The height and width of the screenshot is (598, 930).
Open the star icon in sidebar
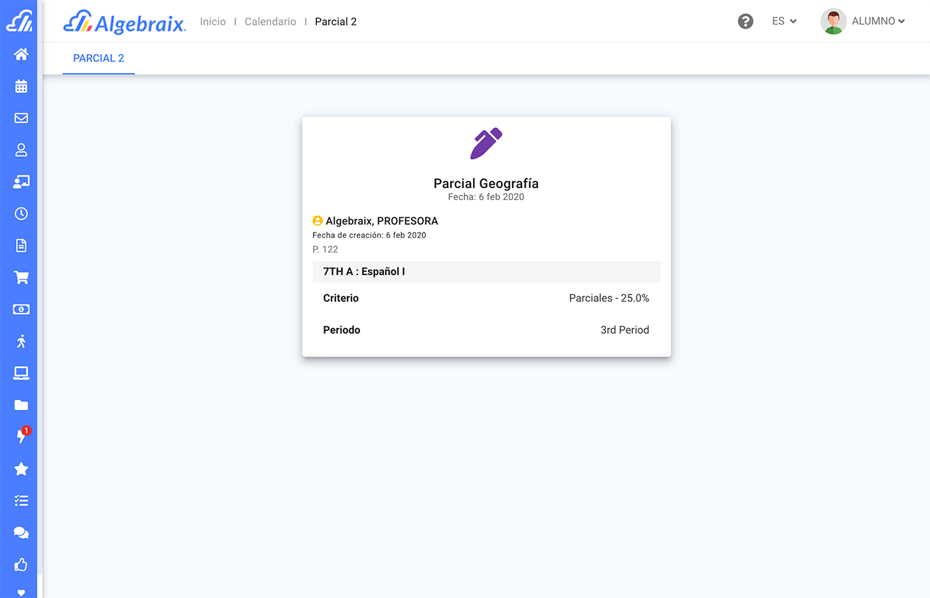point(21,469)
